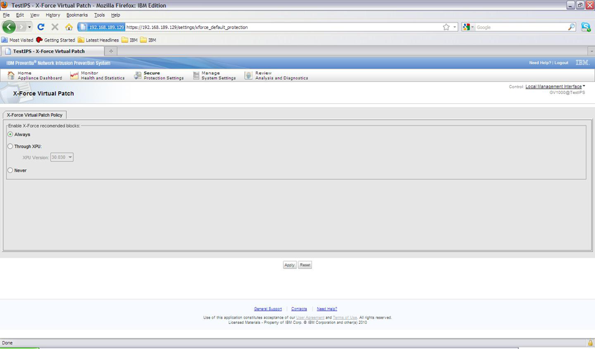Open the Bookmarks menu
This screenshot has height=349, width=595.
(77, 15)
